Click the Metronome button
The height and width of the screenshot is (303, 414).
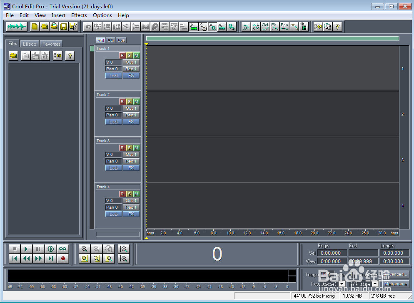[396, 284]
